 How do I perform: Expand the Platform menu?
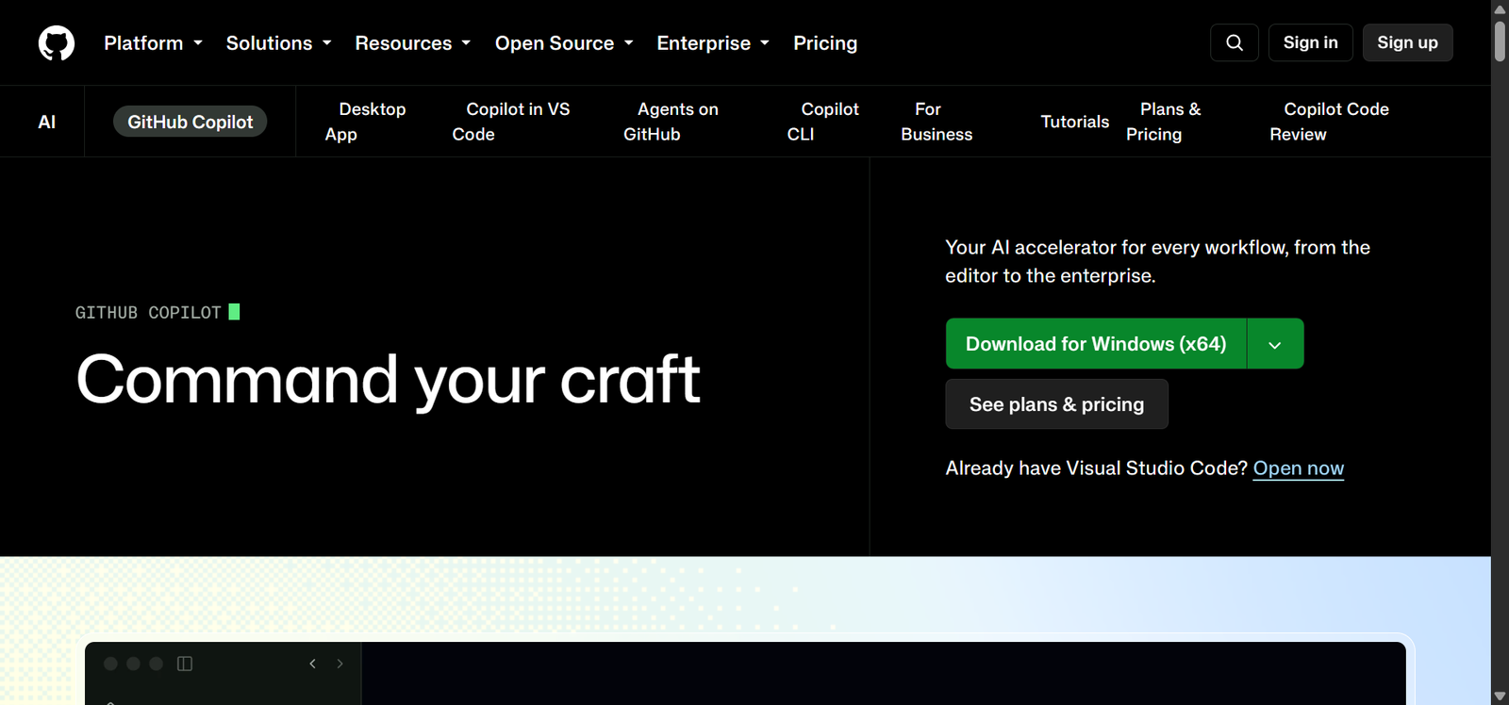pyautogui.click(x=154, y=43)
